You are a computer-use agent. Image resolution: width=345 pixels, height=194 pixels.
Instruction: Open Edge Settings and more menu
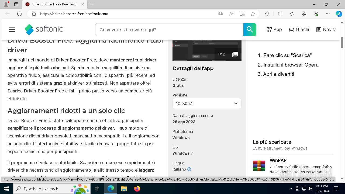(x=328, y=14)
